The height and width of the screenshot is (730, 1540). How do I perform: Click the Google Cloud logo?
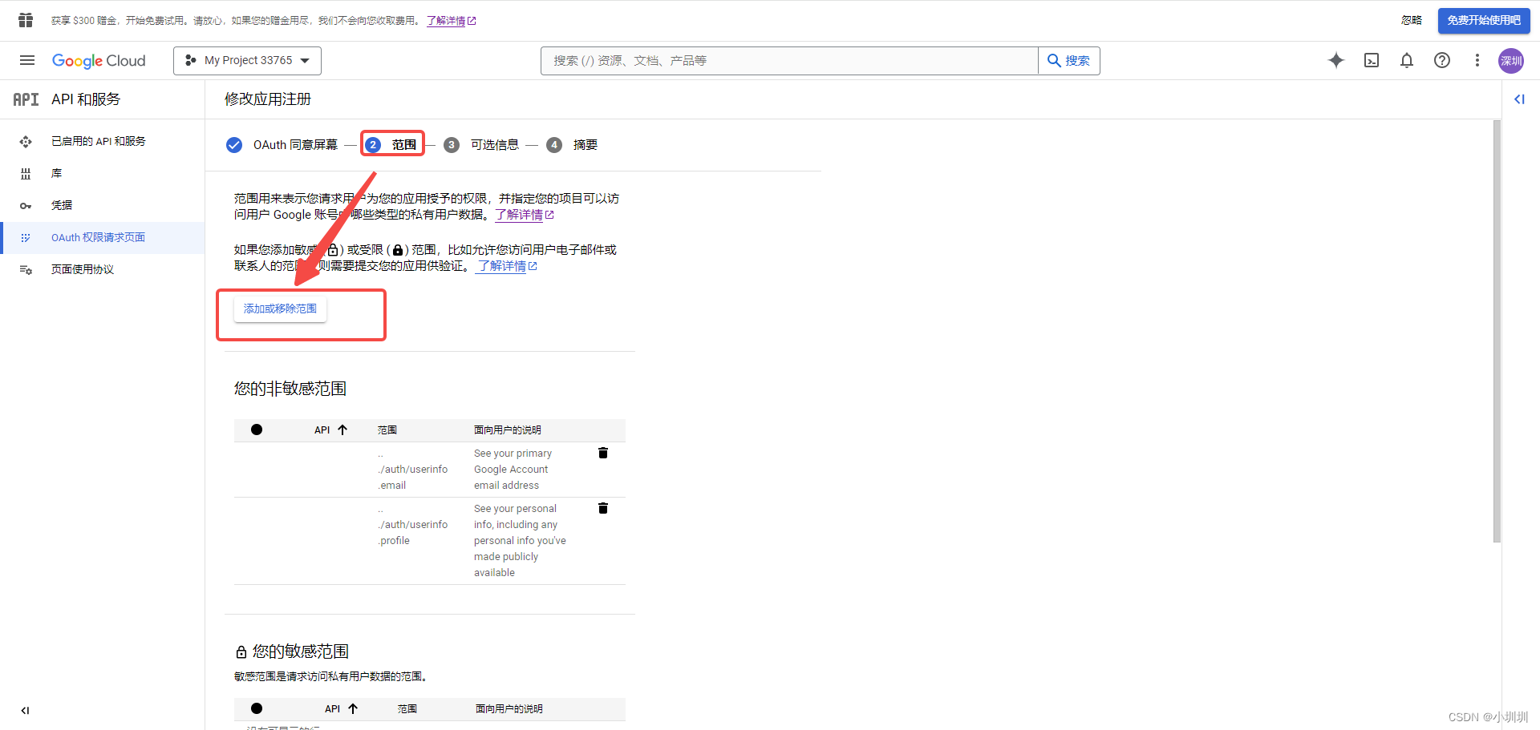(99, 60)
